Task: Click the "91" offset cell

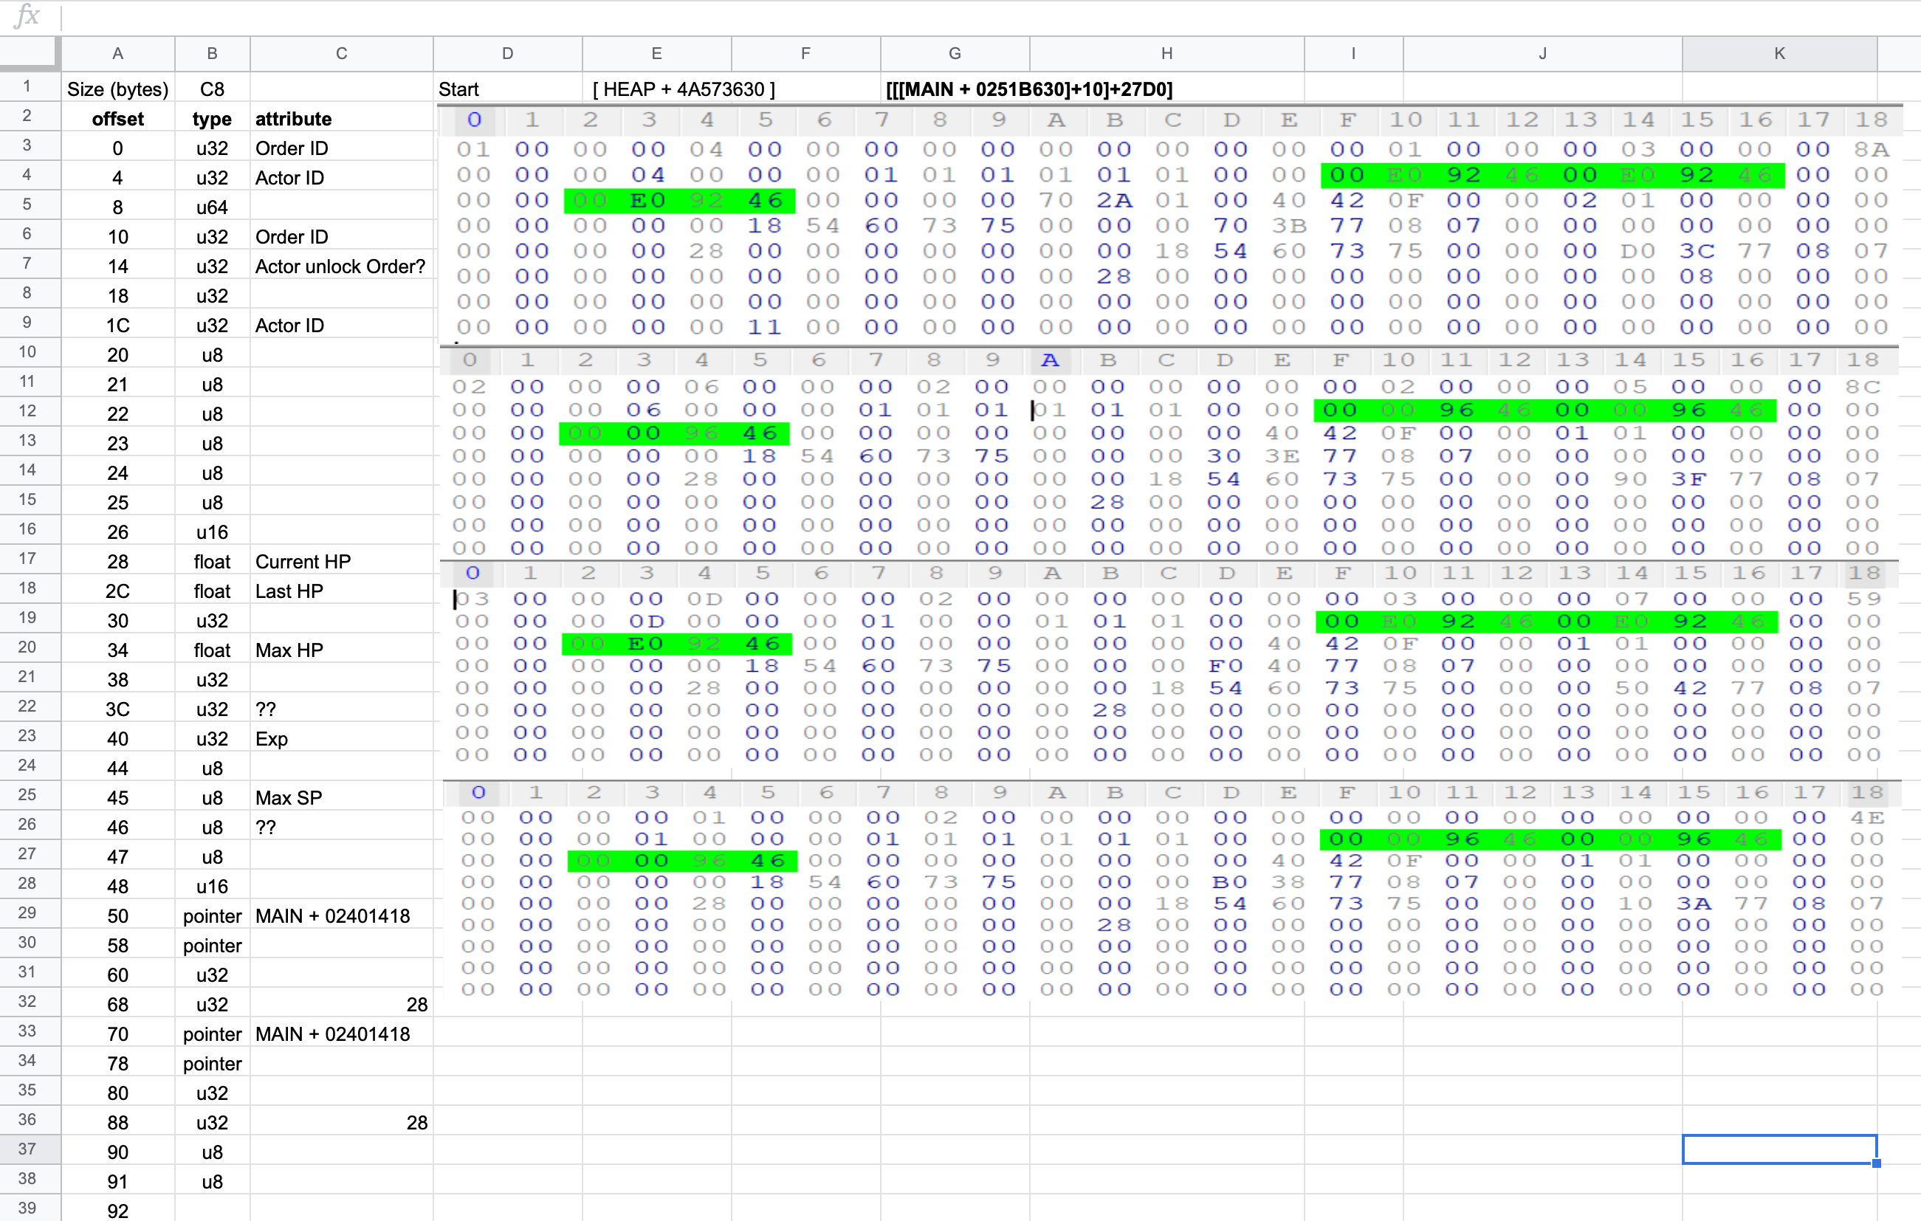Action: point(117,1180)
